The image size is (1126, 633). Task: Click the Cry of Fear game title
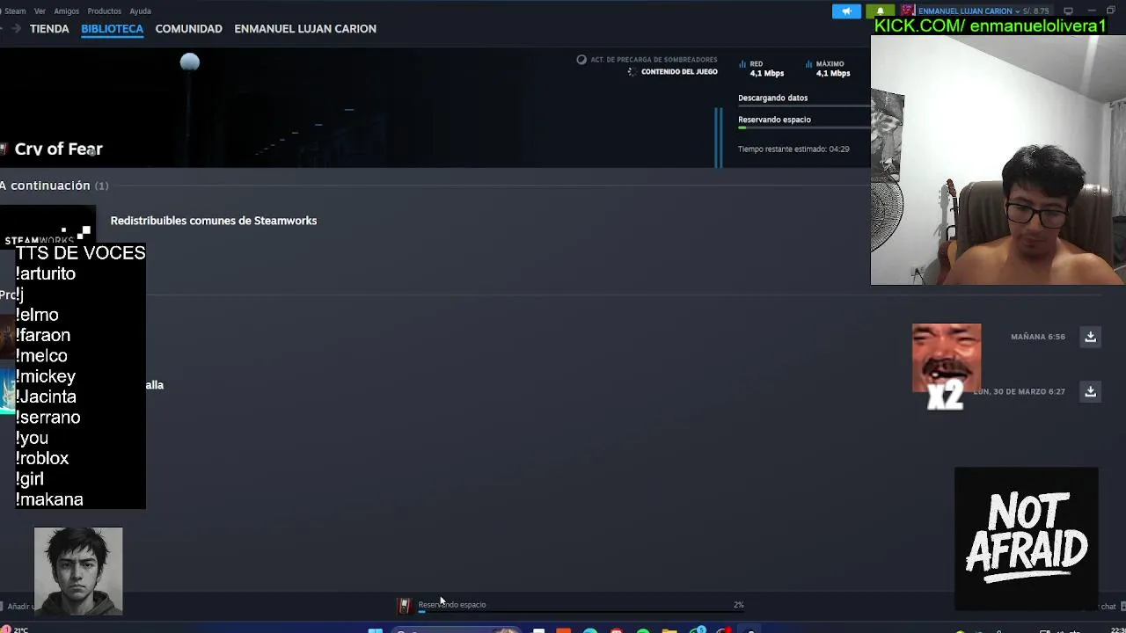(x=59, y=149)
